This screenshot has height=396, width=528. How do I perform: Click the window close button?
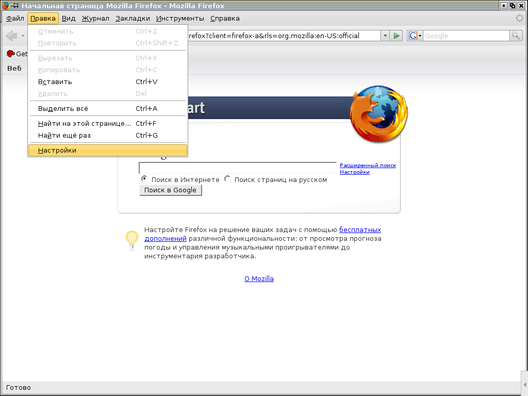[x=521, y=5]
